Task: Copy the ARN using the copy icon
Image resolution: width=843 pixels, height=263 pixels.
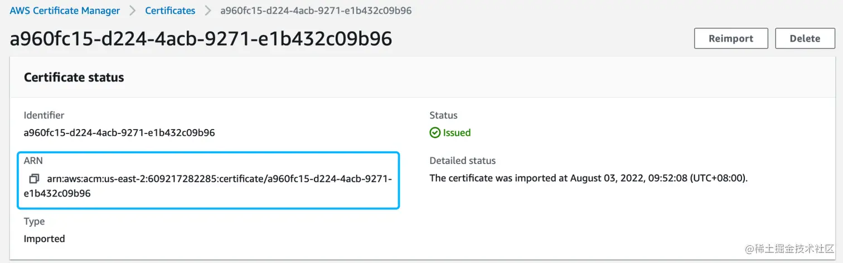Action: pos(35,179)
